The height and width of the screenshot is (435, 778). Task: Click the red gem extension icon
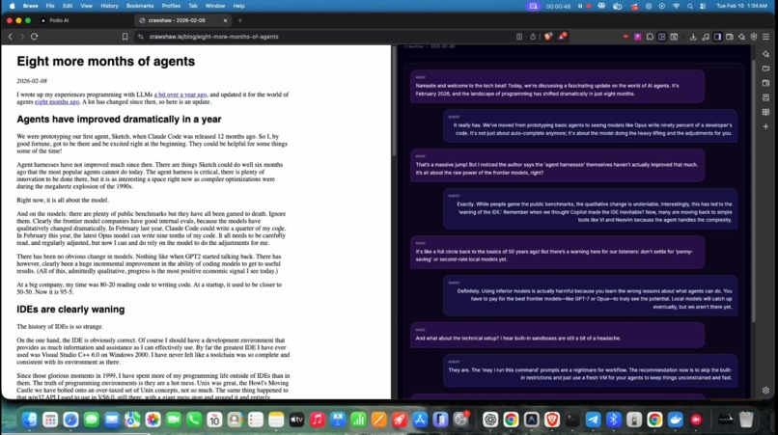(x=625, y=37)
